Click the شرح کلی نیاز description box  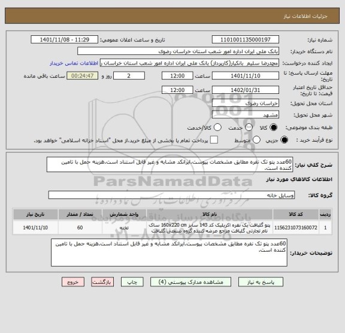tap(170, 165)
